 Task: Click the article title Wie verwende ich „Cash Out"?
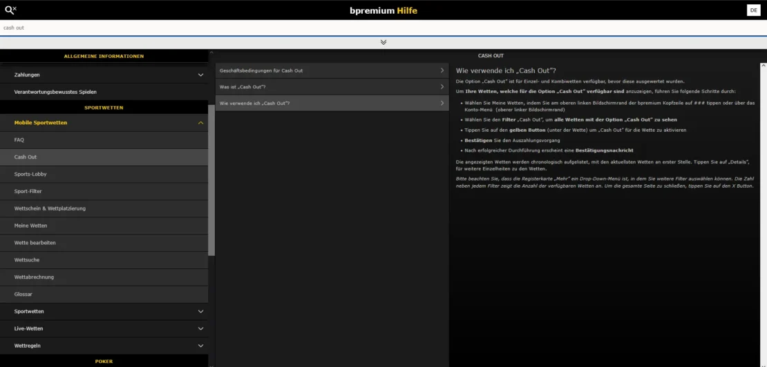click(x=506, y=71)
